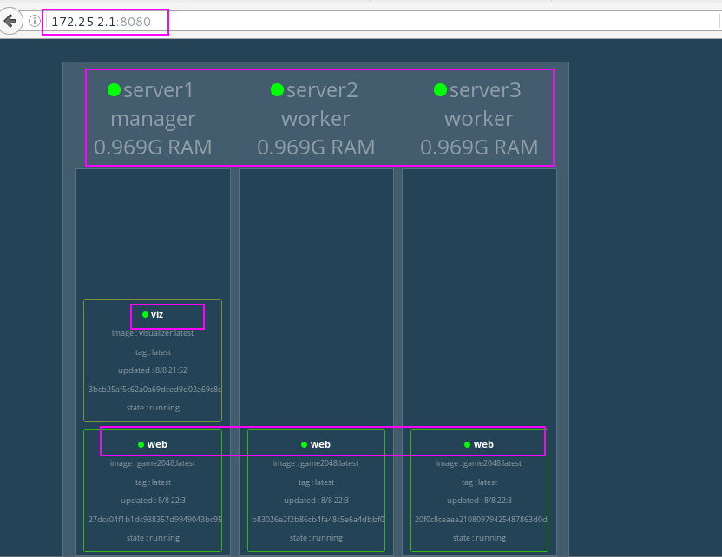
Task: Click tag : latest in server2 web card
Action: click(x=316, y=482)
